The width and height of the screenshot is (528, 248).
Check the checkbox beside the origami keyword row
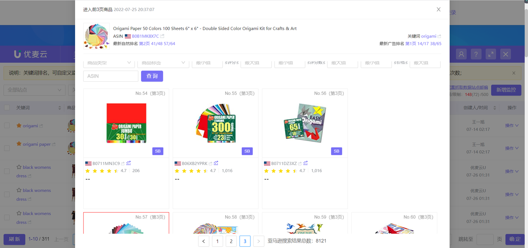coord(7,125)
